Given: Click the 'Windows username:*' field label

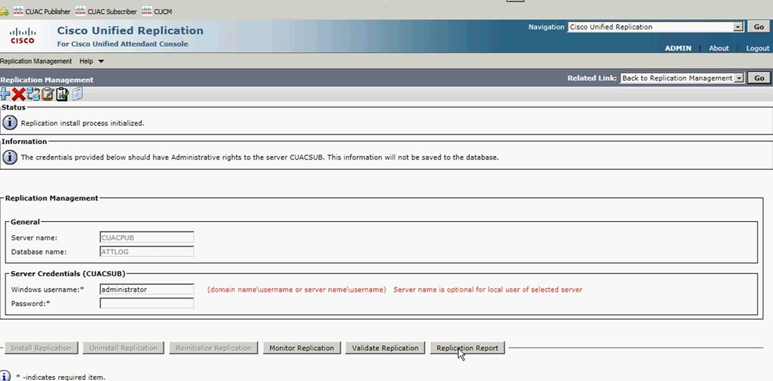Looking at the screenshot, I should click(x=48, y=289).
